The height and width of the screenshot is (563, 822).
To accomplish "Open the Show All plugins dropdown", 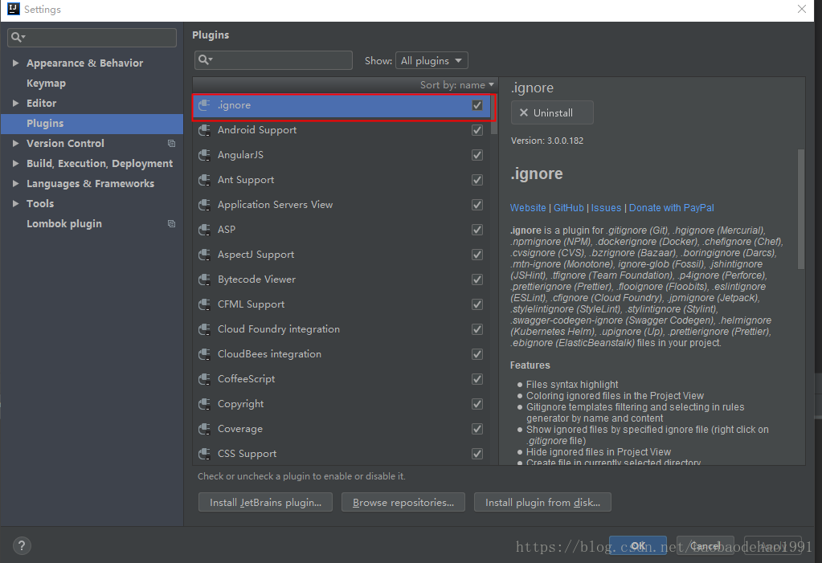I will pyautogui.click(x=431, y=60).
